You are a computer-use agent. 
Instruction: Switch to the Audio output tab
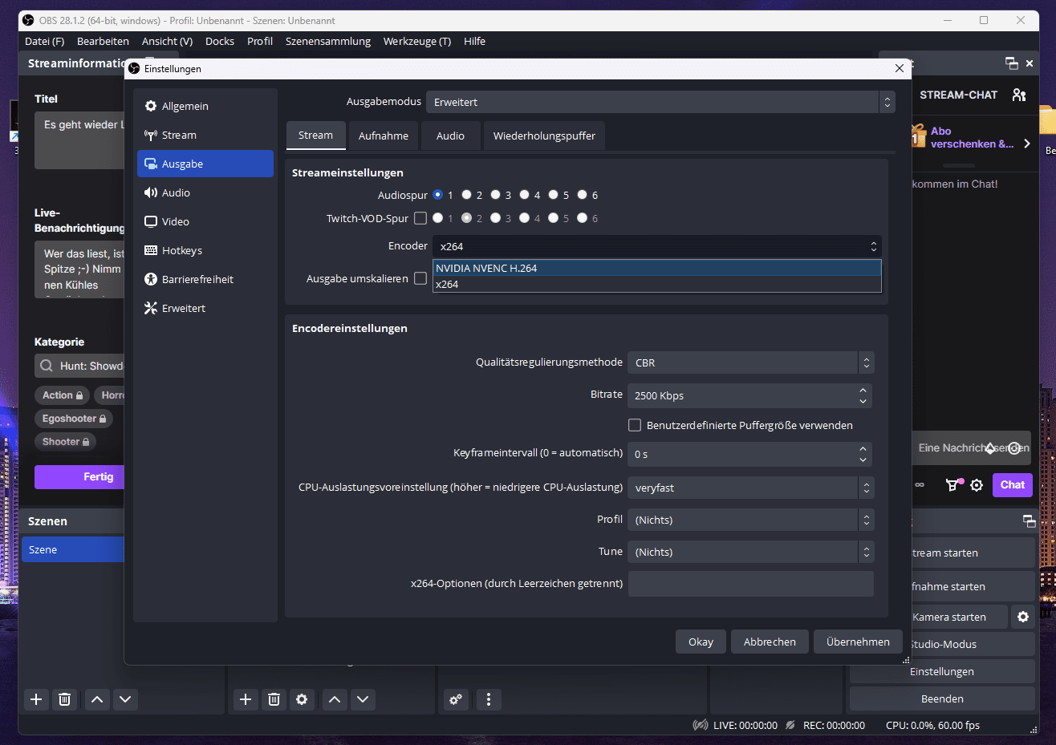pos(450,136)
